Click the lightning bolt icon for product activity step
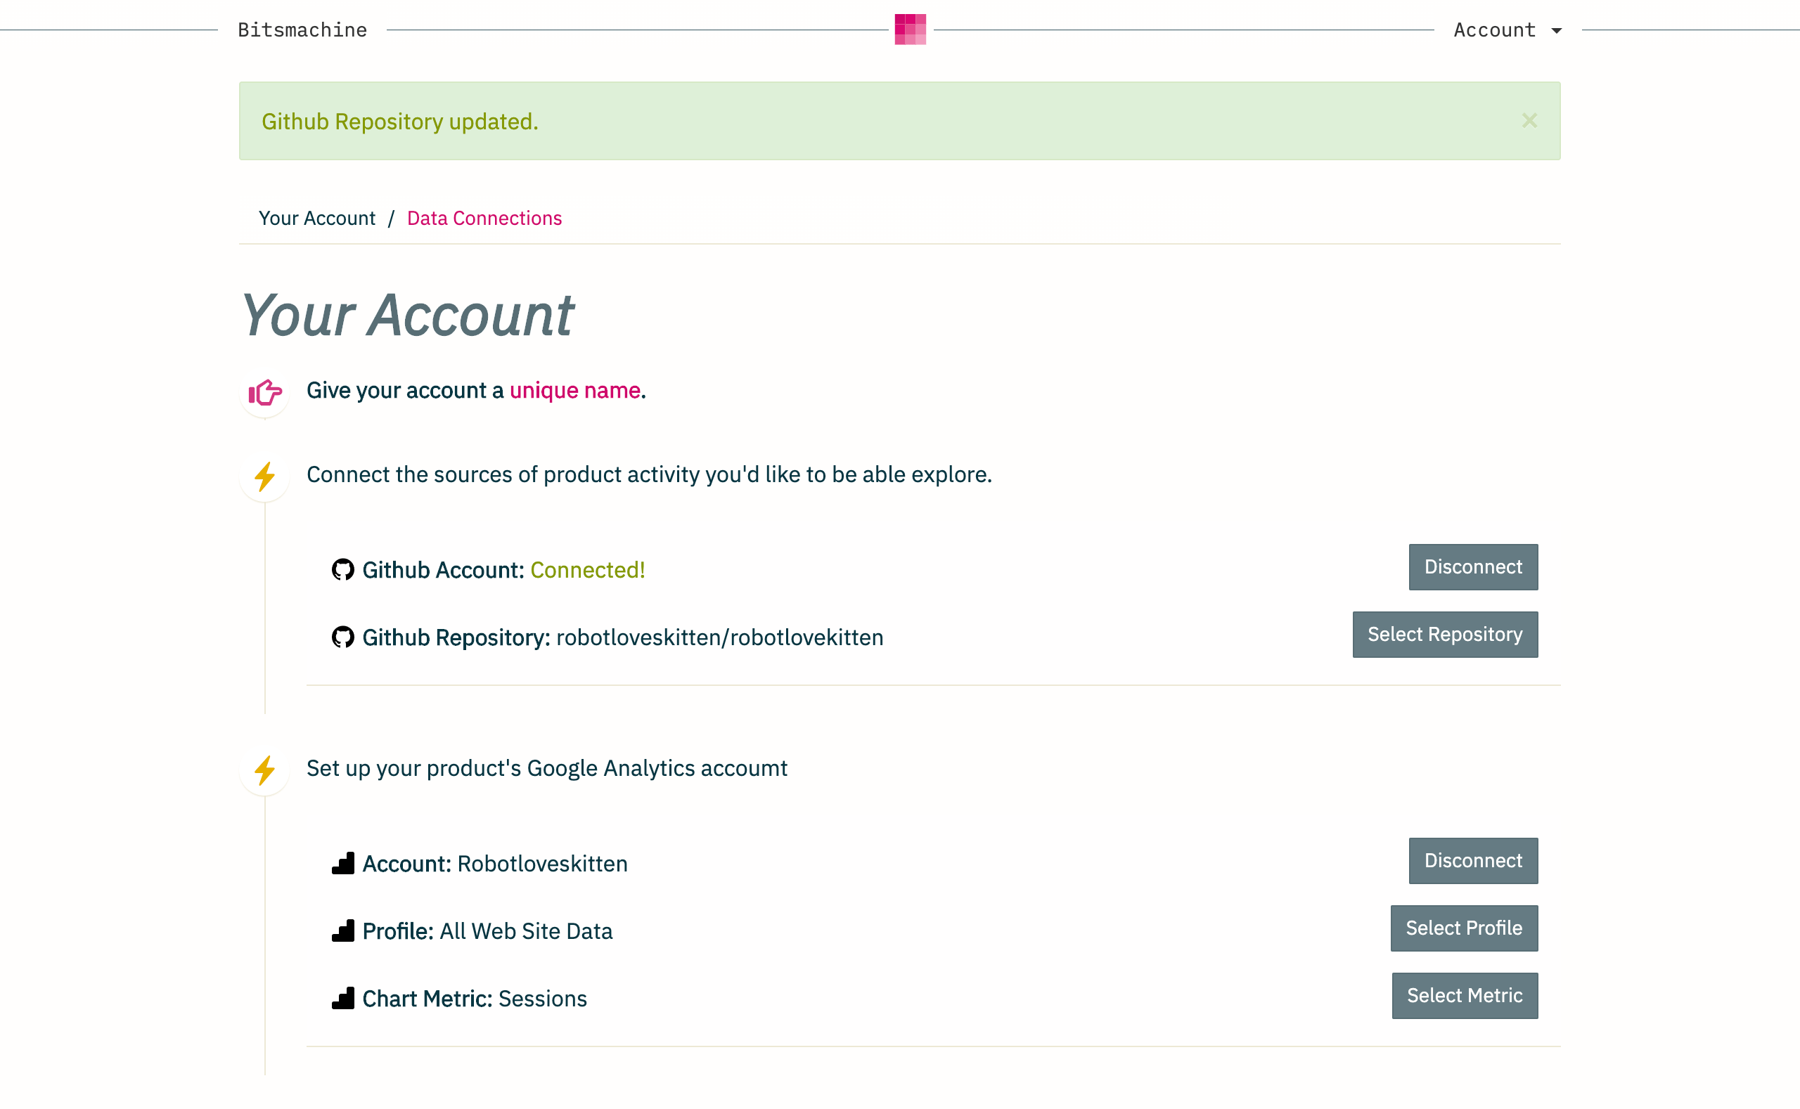This screenshot has height=1109, width=1800. click(x=264, y=476)
